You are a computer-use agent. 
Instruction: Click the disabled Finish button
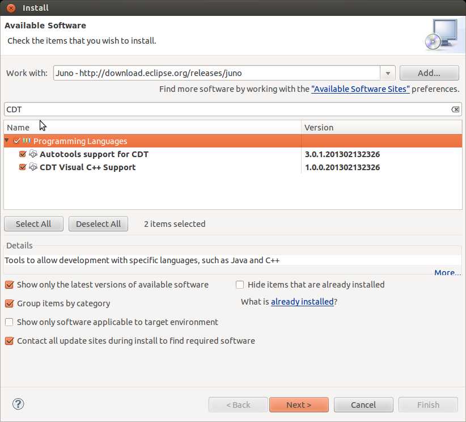428,404
